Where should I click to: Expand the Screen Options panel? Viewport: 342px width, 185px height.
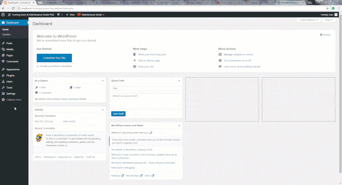(309, 20)
